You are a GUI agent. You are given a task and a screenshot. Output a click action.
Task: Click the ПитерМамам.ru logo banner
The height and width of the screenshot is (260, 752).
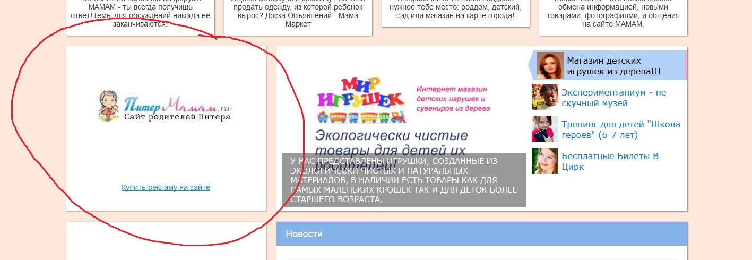(x=166, y=106)
